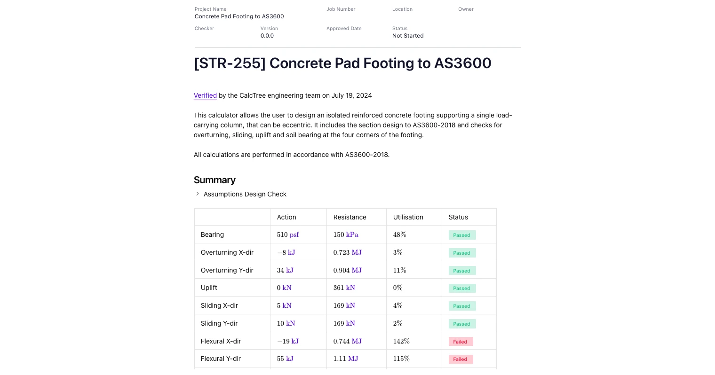Select the kPa unit under Resistance for Bearing

coord(352,234)
